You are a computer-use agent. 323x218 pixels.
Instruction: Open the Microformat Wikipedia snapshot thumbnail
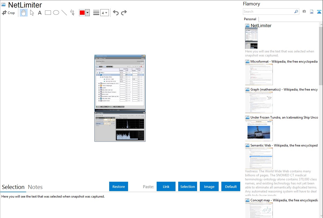(x=259, y=74)
